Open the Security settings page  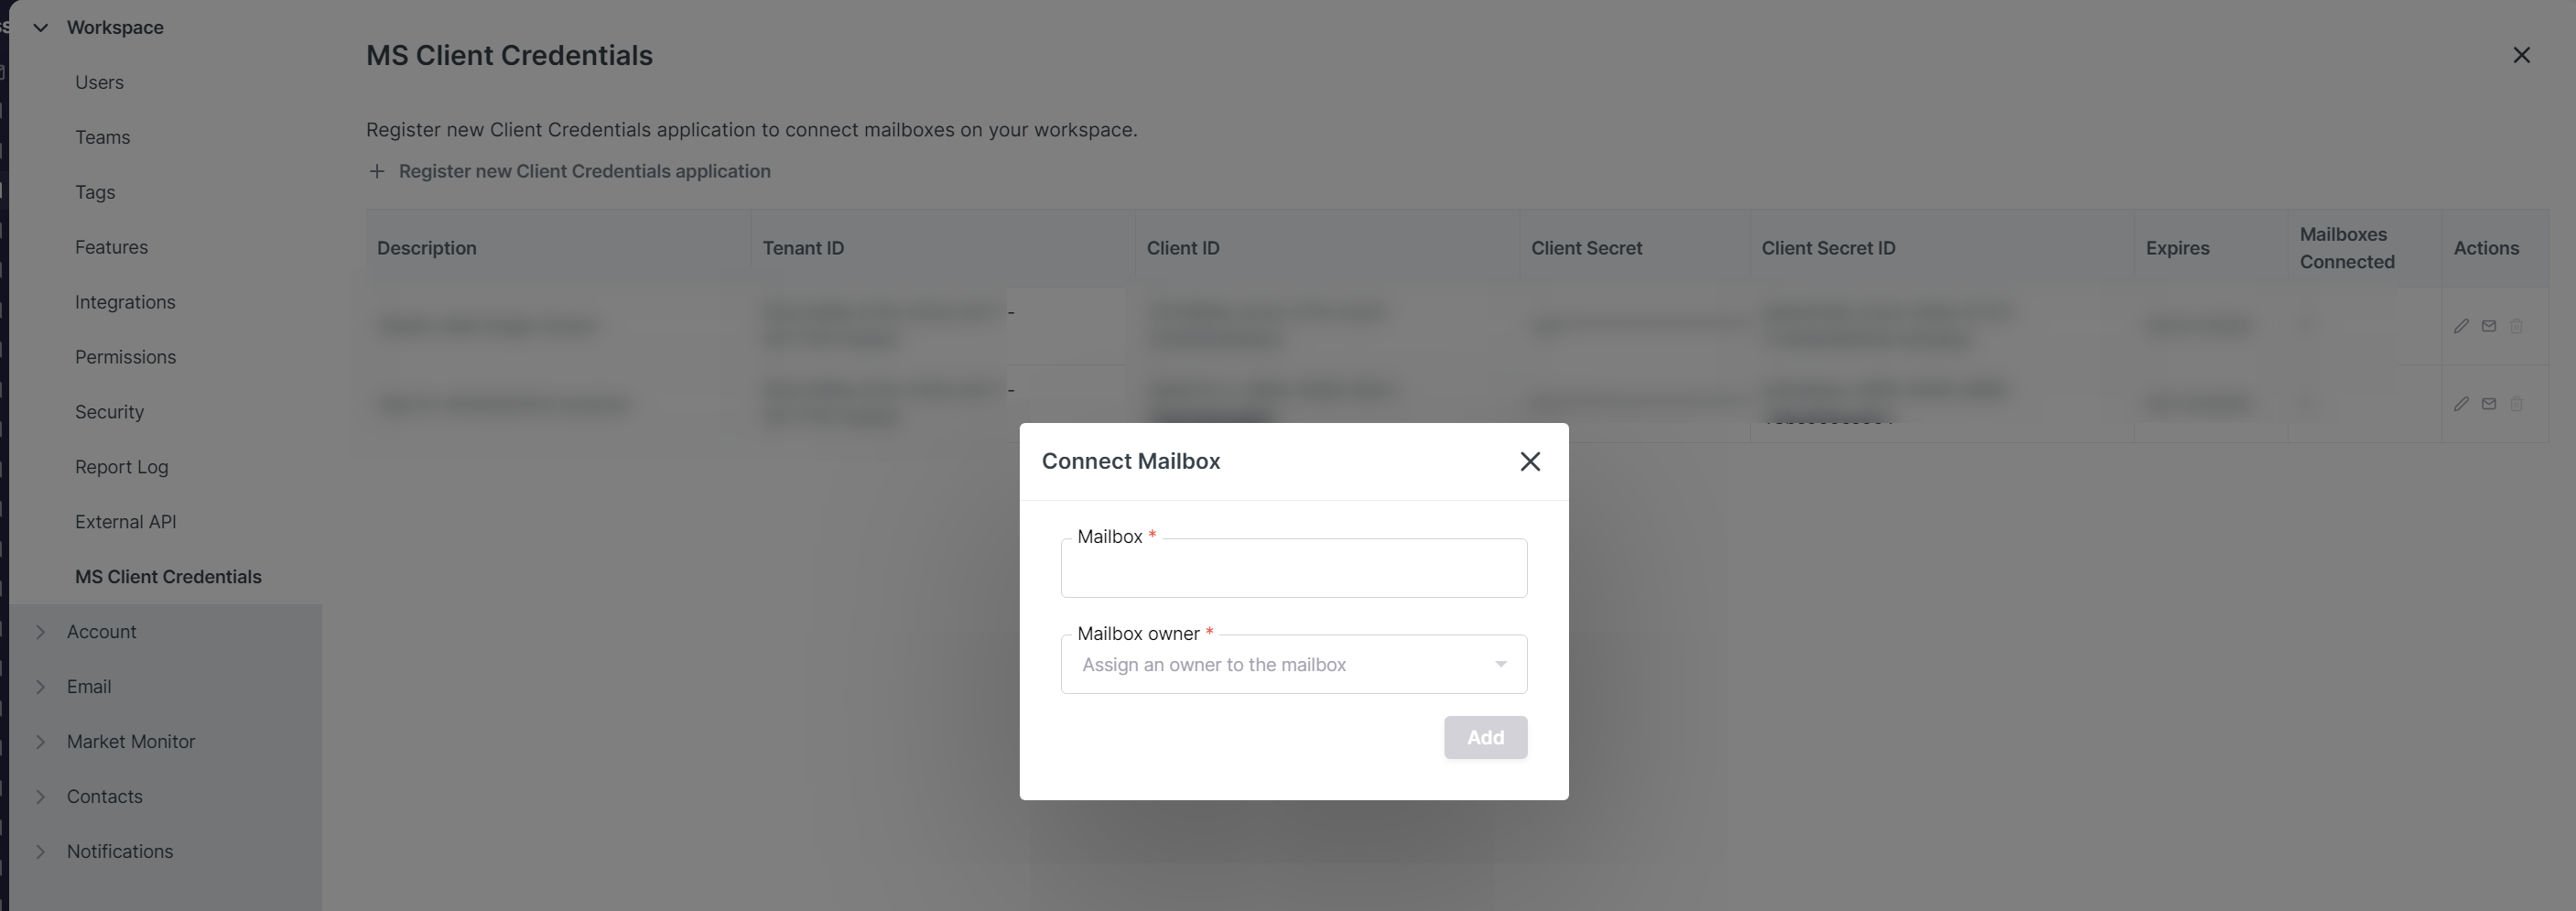pyautogui.click(x=110, y=411)
